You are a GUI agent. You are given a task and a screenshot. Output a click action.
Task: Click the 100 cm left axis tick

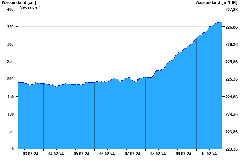[x=10, y=114]
